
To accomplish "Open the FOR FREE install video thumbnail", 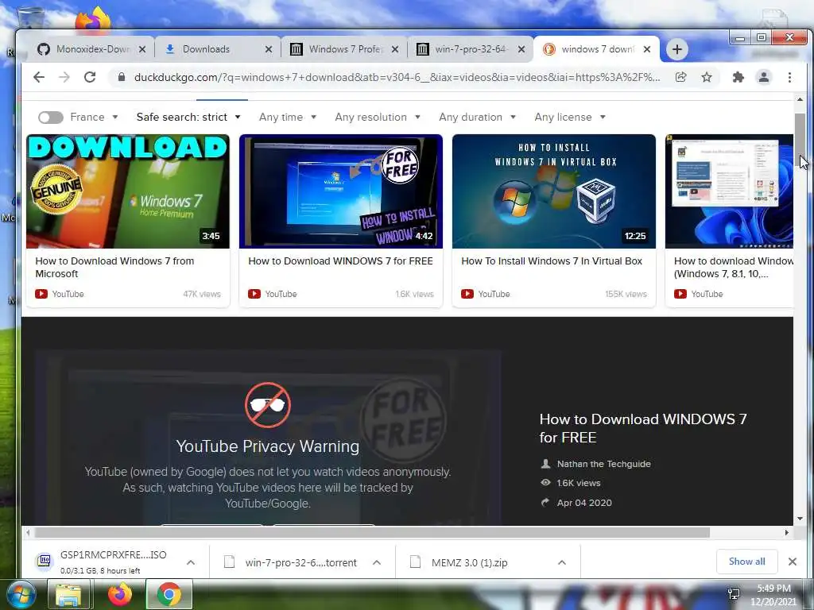I will (340, 191).
